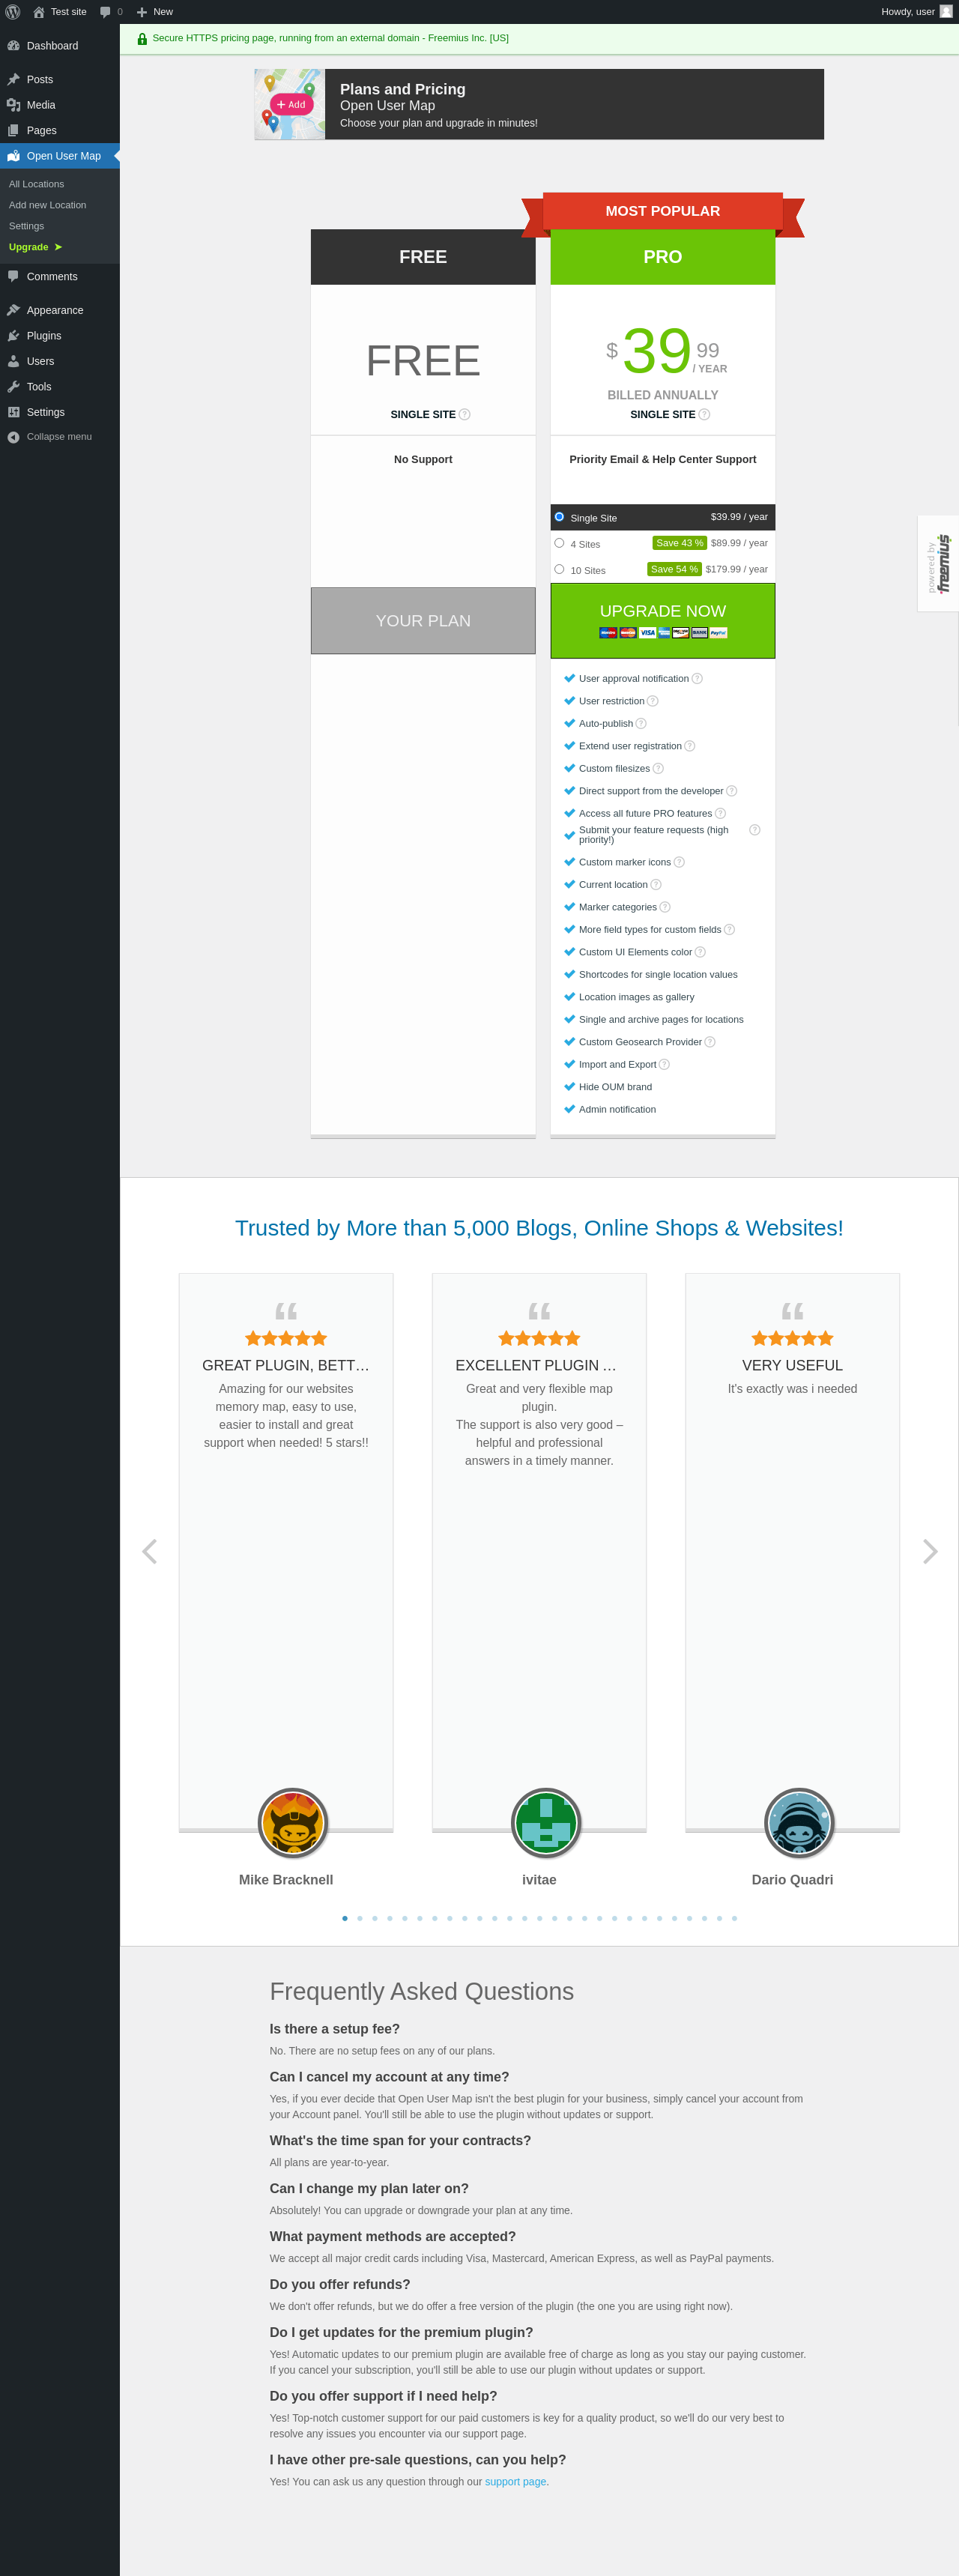Open Dashboard menu item
Viewport: 959px width, 2576px height.
[x=60, y=46]
